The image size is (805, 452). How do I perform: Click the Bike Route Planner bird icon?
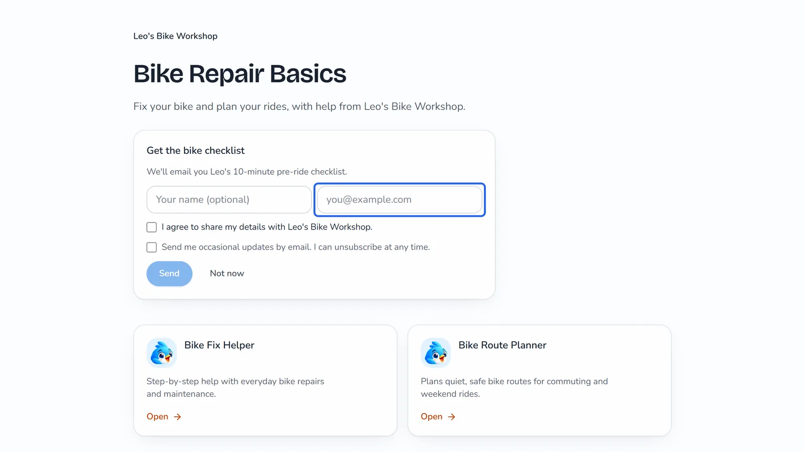tap(436, 353)
